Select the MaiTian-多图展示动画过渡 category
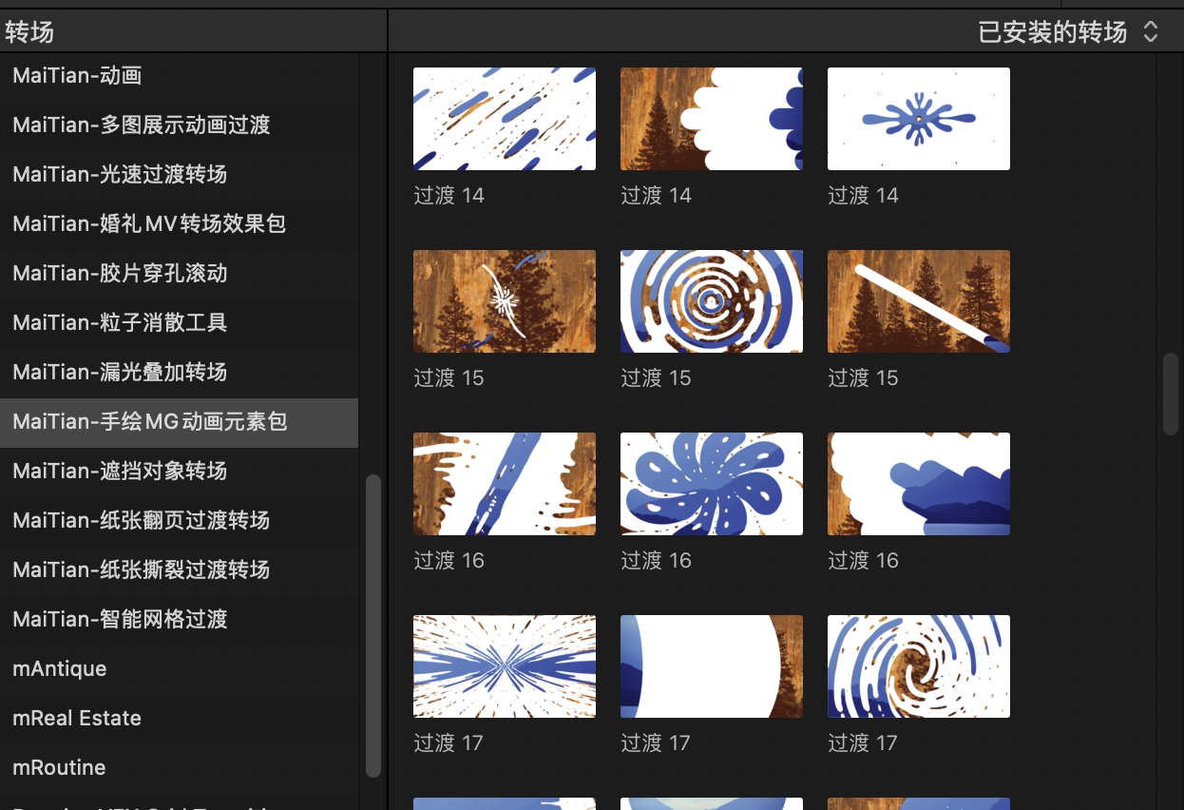Image resolution: width=1184 pixels, height=810 pixels. click(179, 125)
